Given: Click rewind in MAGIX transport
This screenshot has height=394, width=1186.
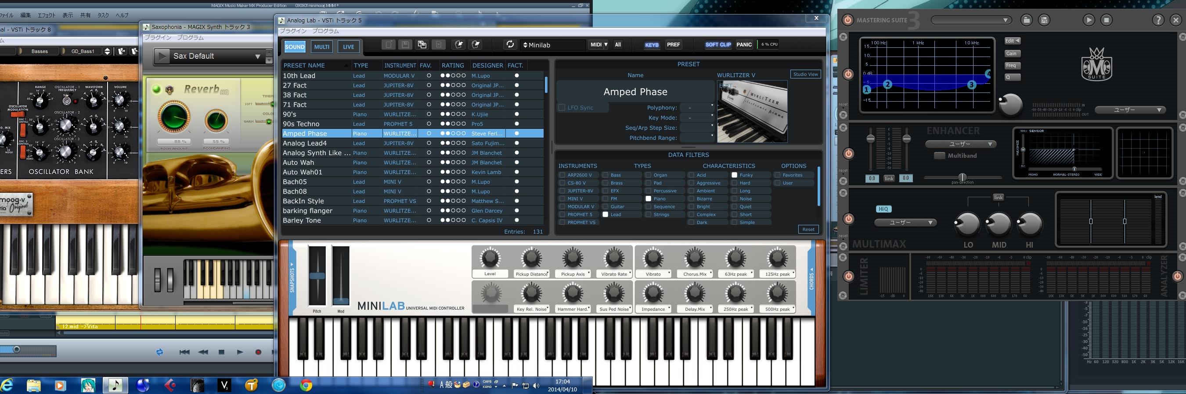Looking at the screenshot, I should [203, 352].
